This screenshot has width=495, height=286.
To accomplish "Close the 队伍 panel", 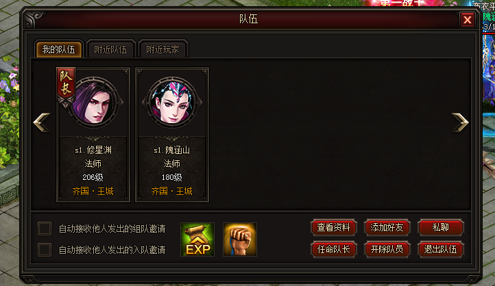I will pyautogui.click(x=467, y=20).
